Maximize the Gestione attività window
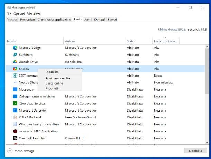Image resolution: width=211 pixels, height=159 pixels. tap(190, 7)
